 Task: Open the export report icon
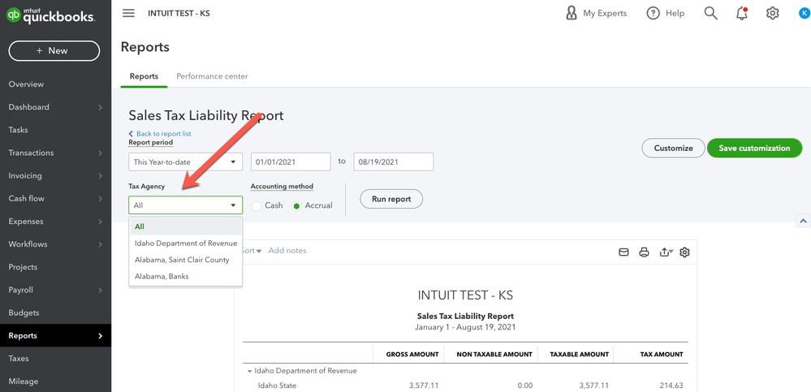point(666,252)
